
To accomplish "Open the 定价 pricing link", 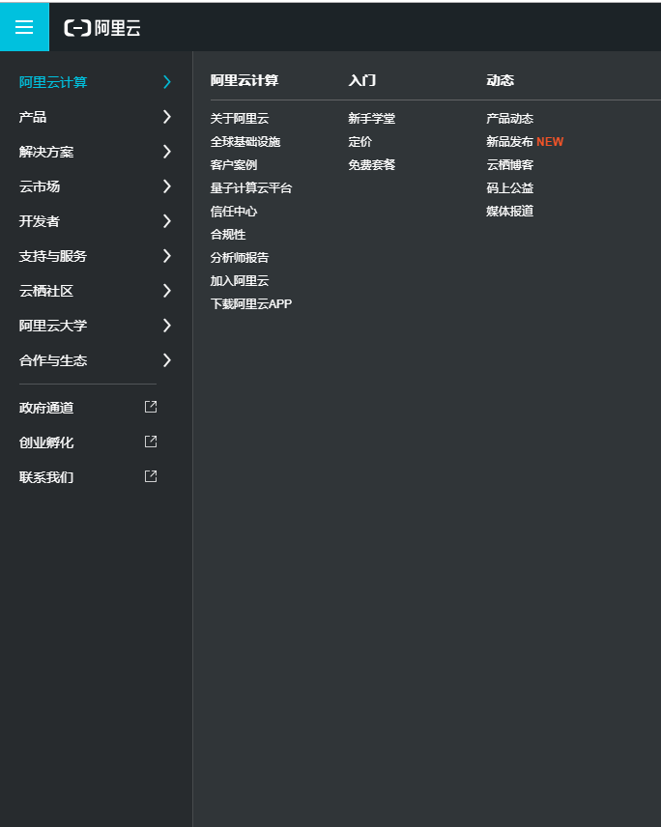I will 360,142.
